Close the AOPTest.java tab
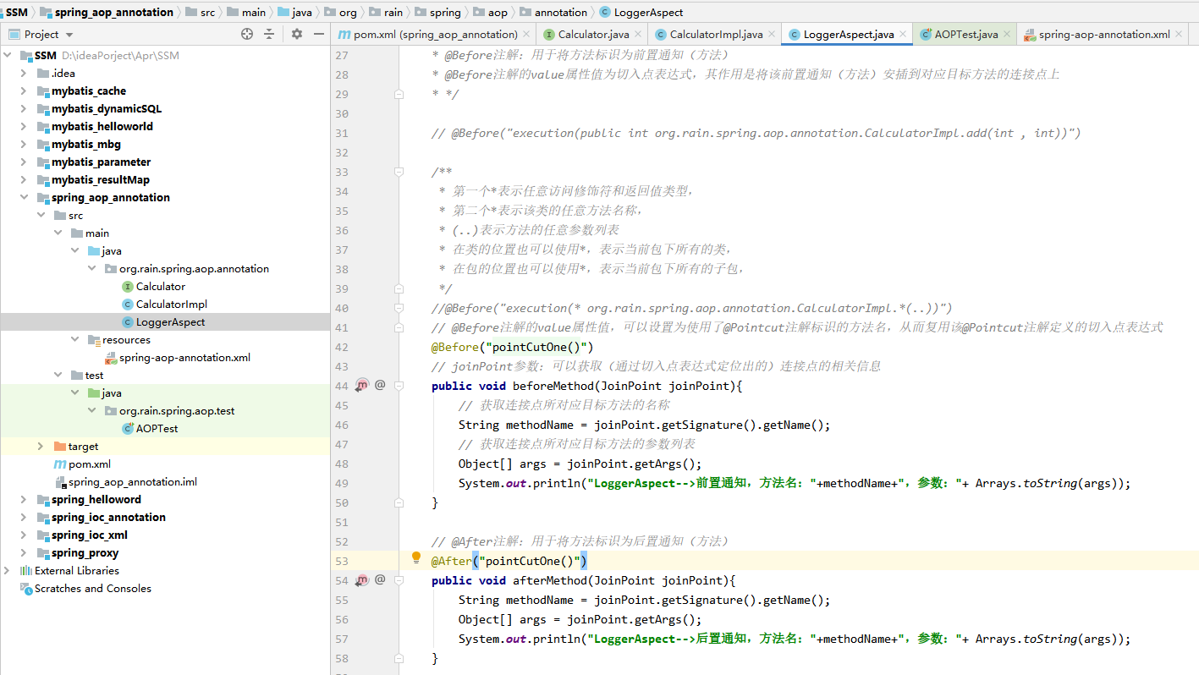 (1007, 35)
